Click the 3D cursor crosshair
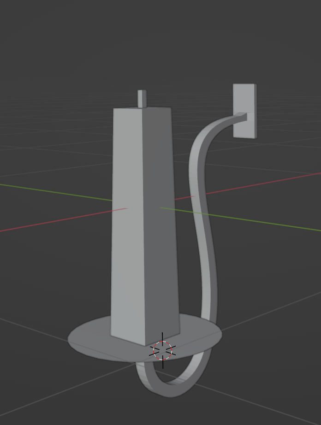 tap(162, 351)
